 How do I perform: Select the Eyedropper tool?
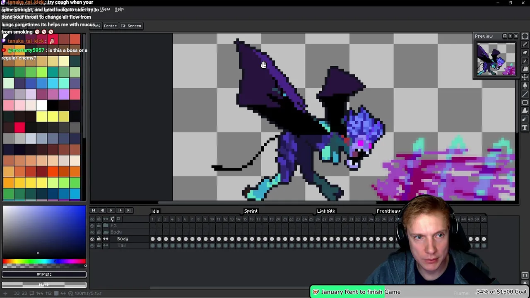525,61
